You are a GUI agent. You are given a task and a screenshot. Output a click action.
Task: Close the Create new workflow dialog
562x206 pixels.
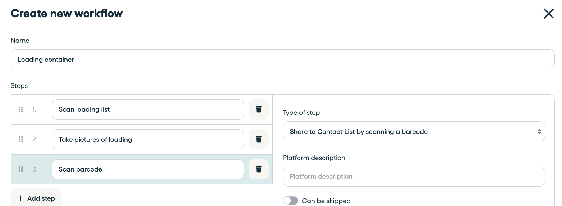pyautogui.click(x=548, y=14)
